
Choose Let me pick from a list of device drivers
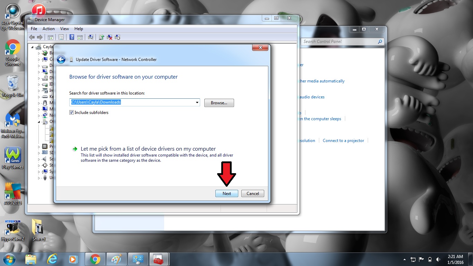[x=148, y=149]
